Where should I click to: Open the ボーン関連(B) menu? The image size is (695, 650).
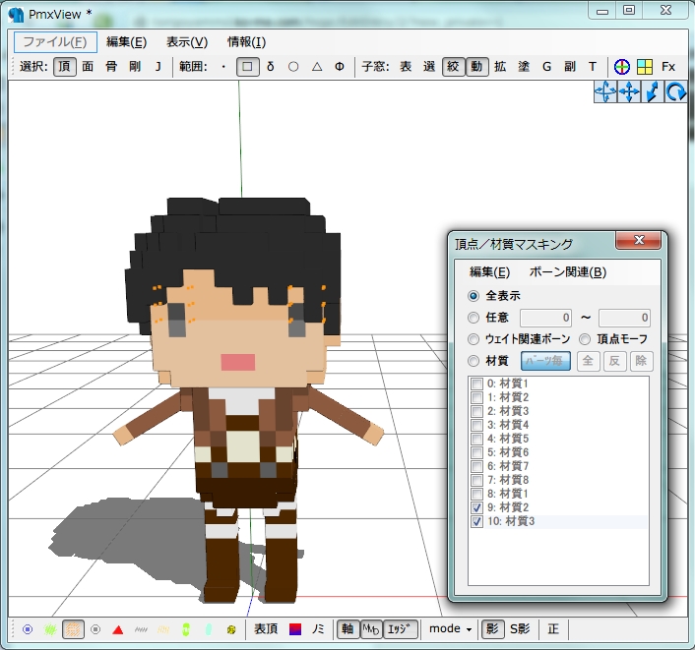point(568,271)
